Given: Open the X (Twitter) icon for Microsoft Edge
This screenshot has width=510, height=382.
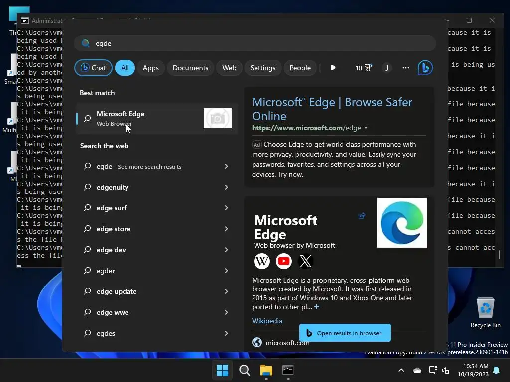Looking at the screenshot, I should point(305,261).
